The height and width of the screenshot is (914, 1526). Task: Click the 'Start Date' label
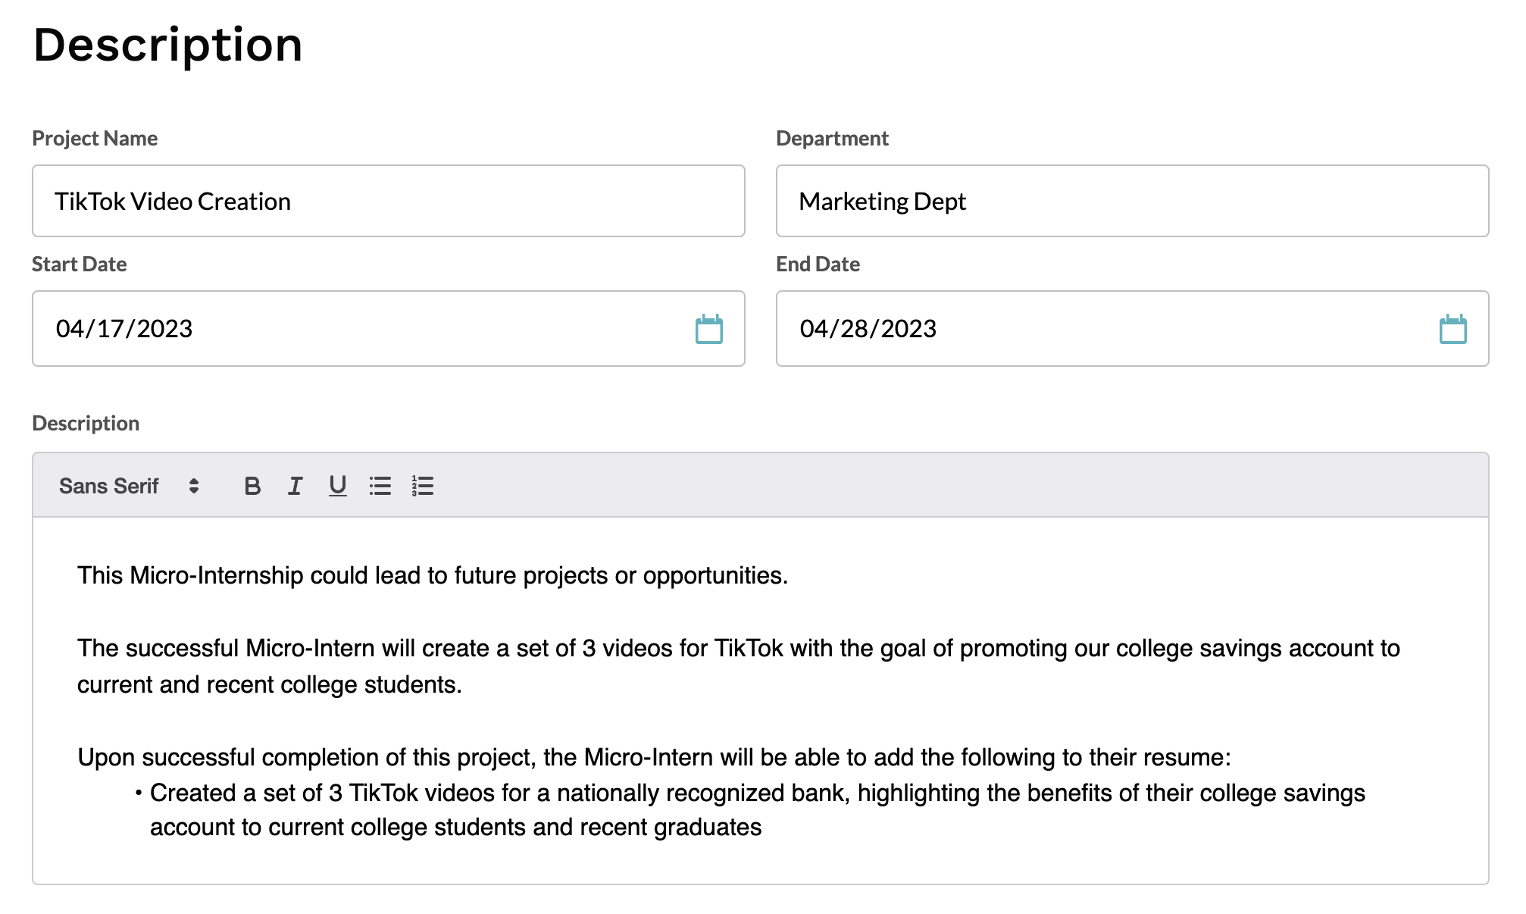[80, 264]
